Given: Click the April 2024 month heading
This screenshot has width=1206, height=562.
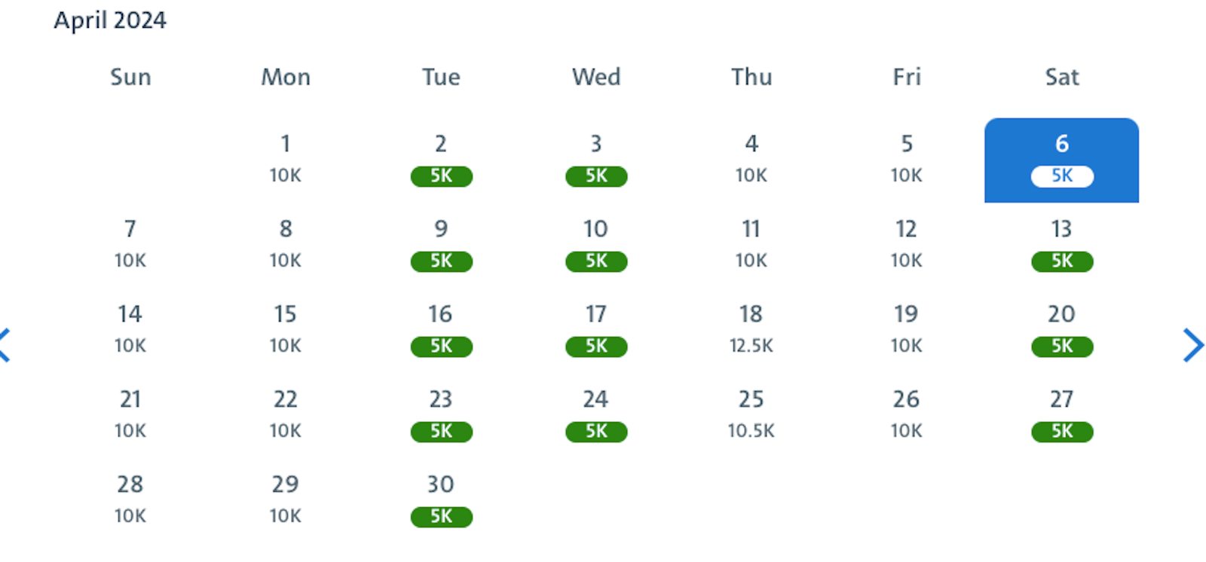Looking at the screenshot, I should [x=110, y=20].
